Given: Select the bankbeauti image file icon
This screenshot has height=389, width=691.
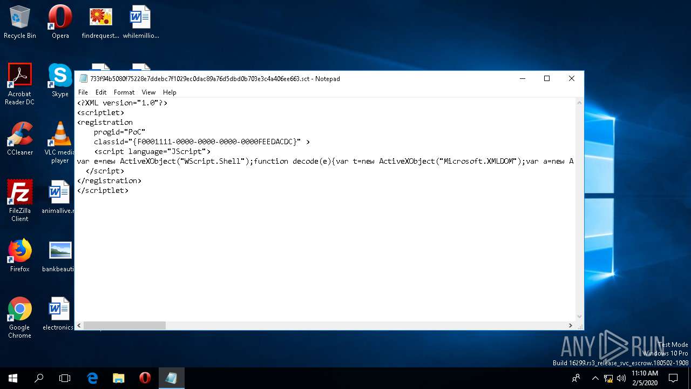Looking at the screenshot, I should pyautogui.click(x=58, y=255).
